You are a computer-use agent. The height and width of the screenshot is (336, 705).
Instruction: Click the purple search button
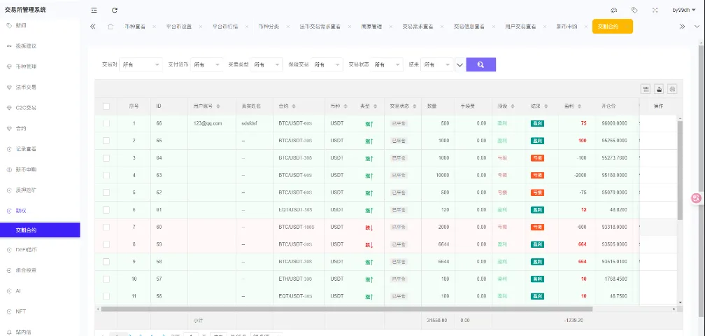(480, 64)
